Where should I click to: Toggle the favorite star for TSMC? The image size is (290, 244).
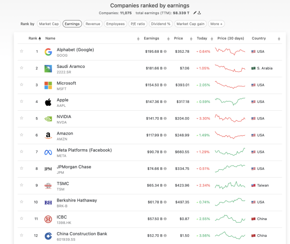(x=21, y=185)
